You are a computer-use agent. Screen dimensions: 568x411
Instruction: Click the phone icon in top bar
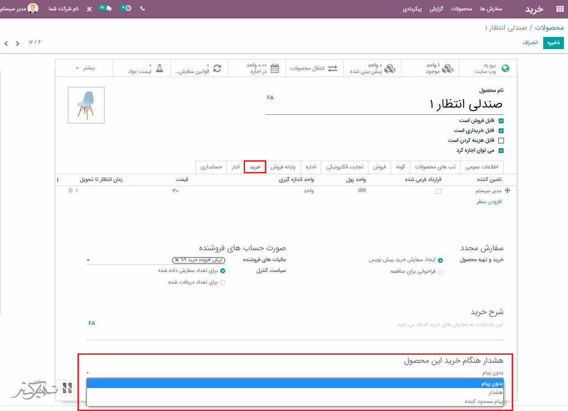tap(143, 9)
